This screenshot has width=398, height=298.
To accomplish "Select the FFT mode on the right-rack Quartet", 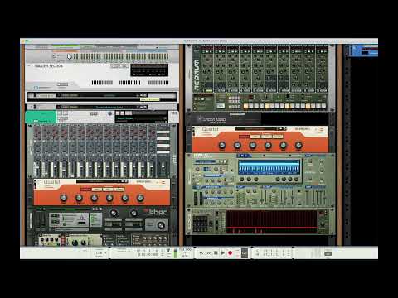I will coord(266,137).
